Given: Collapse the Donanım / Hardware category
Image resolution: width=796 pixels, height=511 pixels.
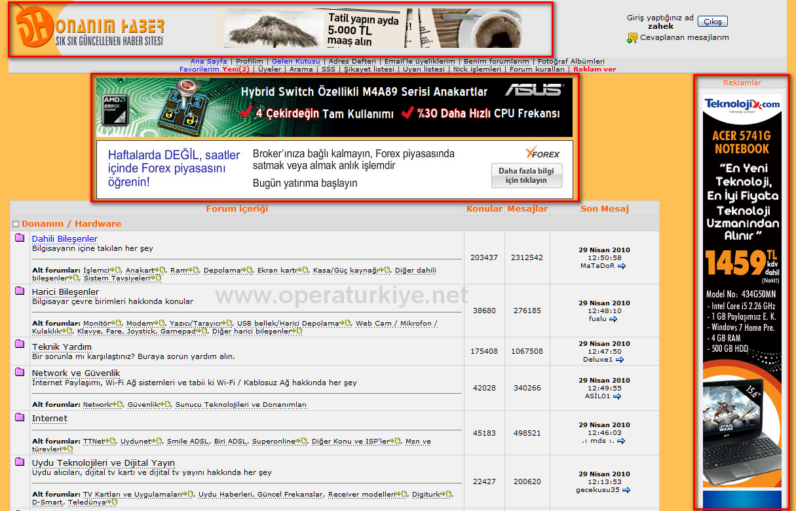Looking at the screenshot, I should (x=16, y=224).
